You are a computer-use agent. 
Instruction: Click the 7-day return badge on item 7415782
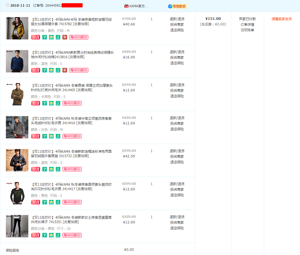tap(45, 37)
